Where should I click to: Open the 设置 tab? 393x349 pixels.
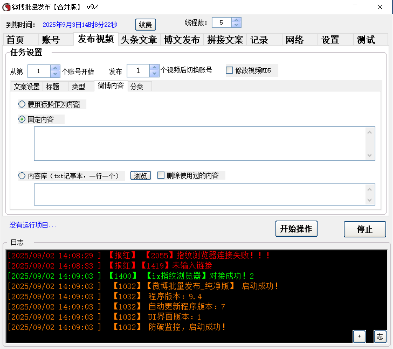tap(330, 39)
